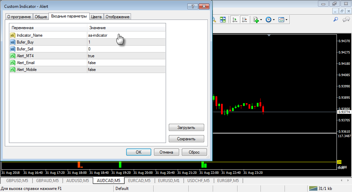Click the Alert_Mobile boolean type icon
Screen dimensions: 352x192
[x=13, y=70]
